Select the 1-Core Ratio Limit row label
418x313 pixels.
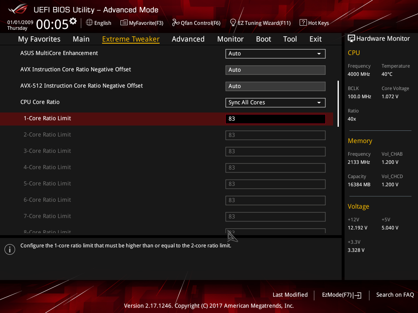coord(47,119)
